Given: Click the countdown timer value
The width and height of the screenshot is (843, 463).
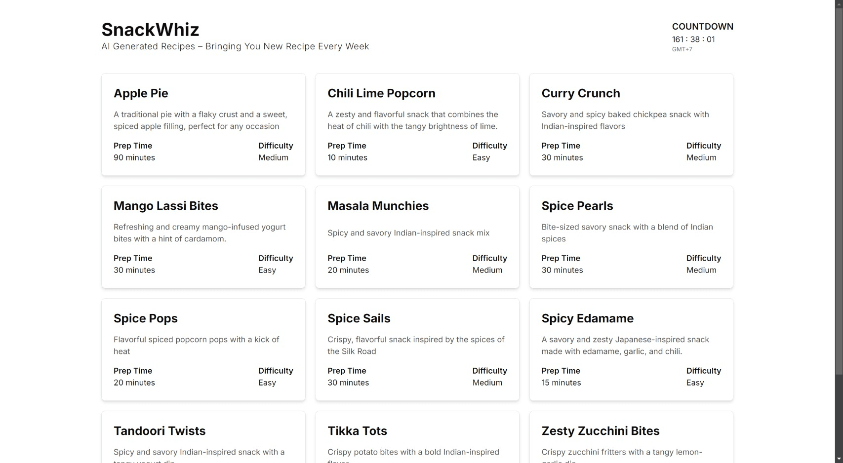Looking at the screenshot, I should [x=693, y=39].
